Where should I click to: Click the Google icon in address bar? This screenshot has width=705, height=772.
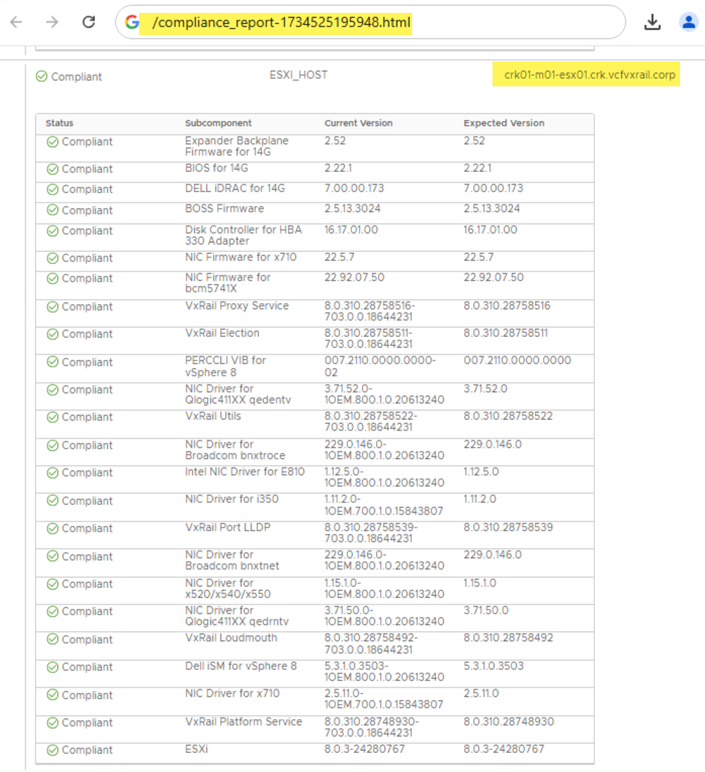[x=132, y=23]
